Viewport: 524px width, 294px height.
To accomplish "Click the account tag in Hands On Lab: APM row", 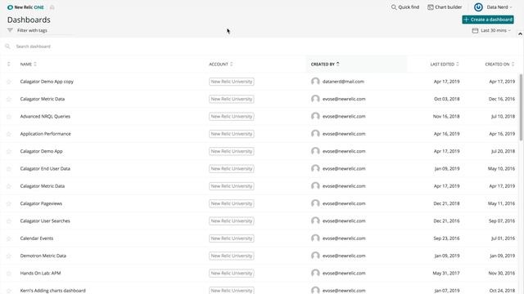I will point(232,274).
